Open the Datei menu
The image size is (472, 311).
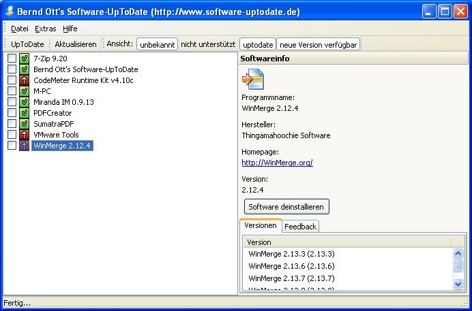tap(20, 29)
